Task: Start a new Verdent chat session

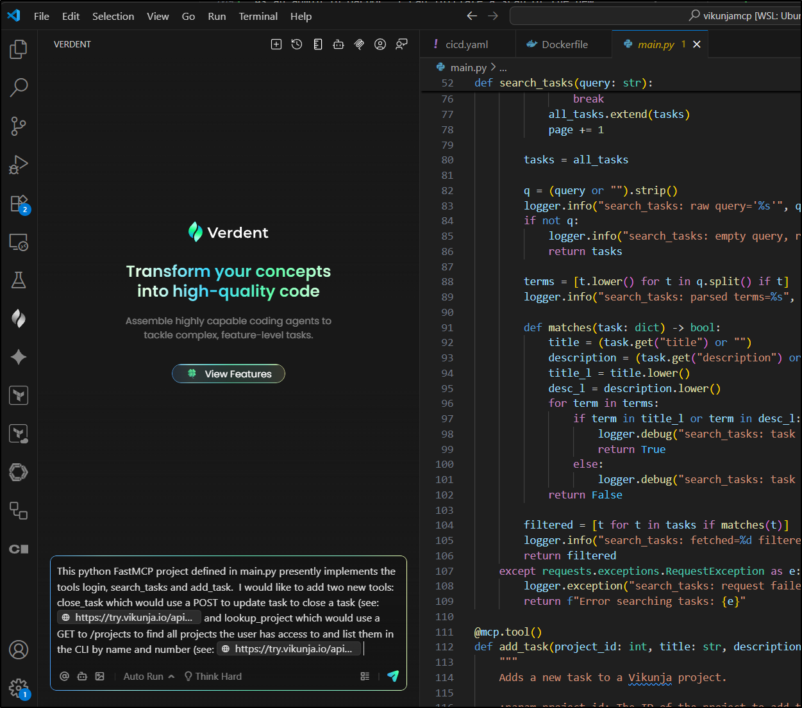Action: [x=276, y=44]
